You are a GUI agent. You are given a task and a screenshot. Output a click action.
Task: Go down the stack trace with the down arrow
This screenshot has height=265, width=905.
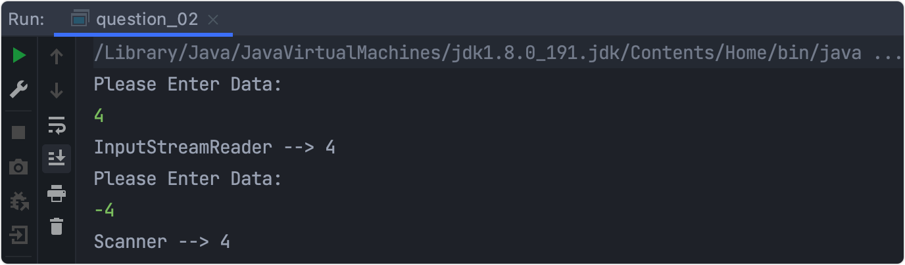pyautogui.click(x=57, y=91)
